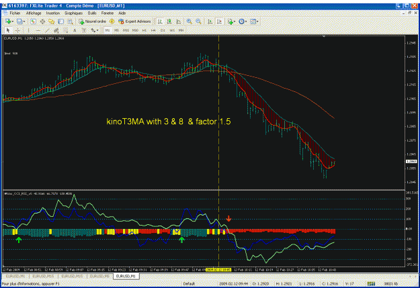420x288 pixels.
Task: Zoom out on the chart
Action: click(198, 21)
